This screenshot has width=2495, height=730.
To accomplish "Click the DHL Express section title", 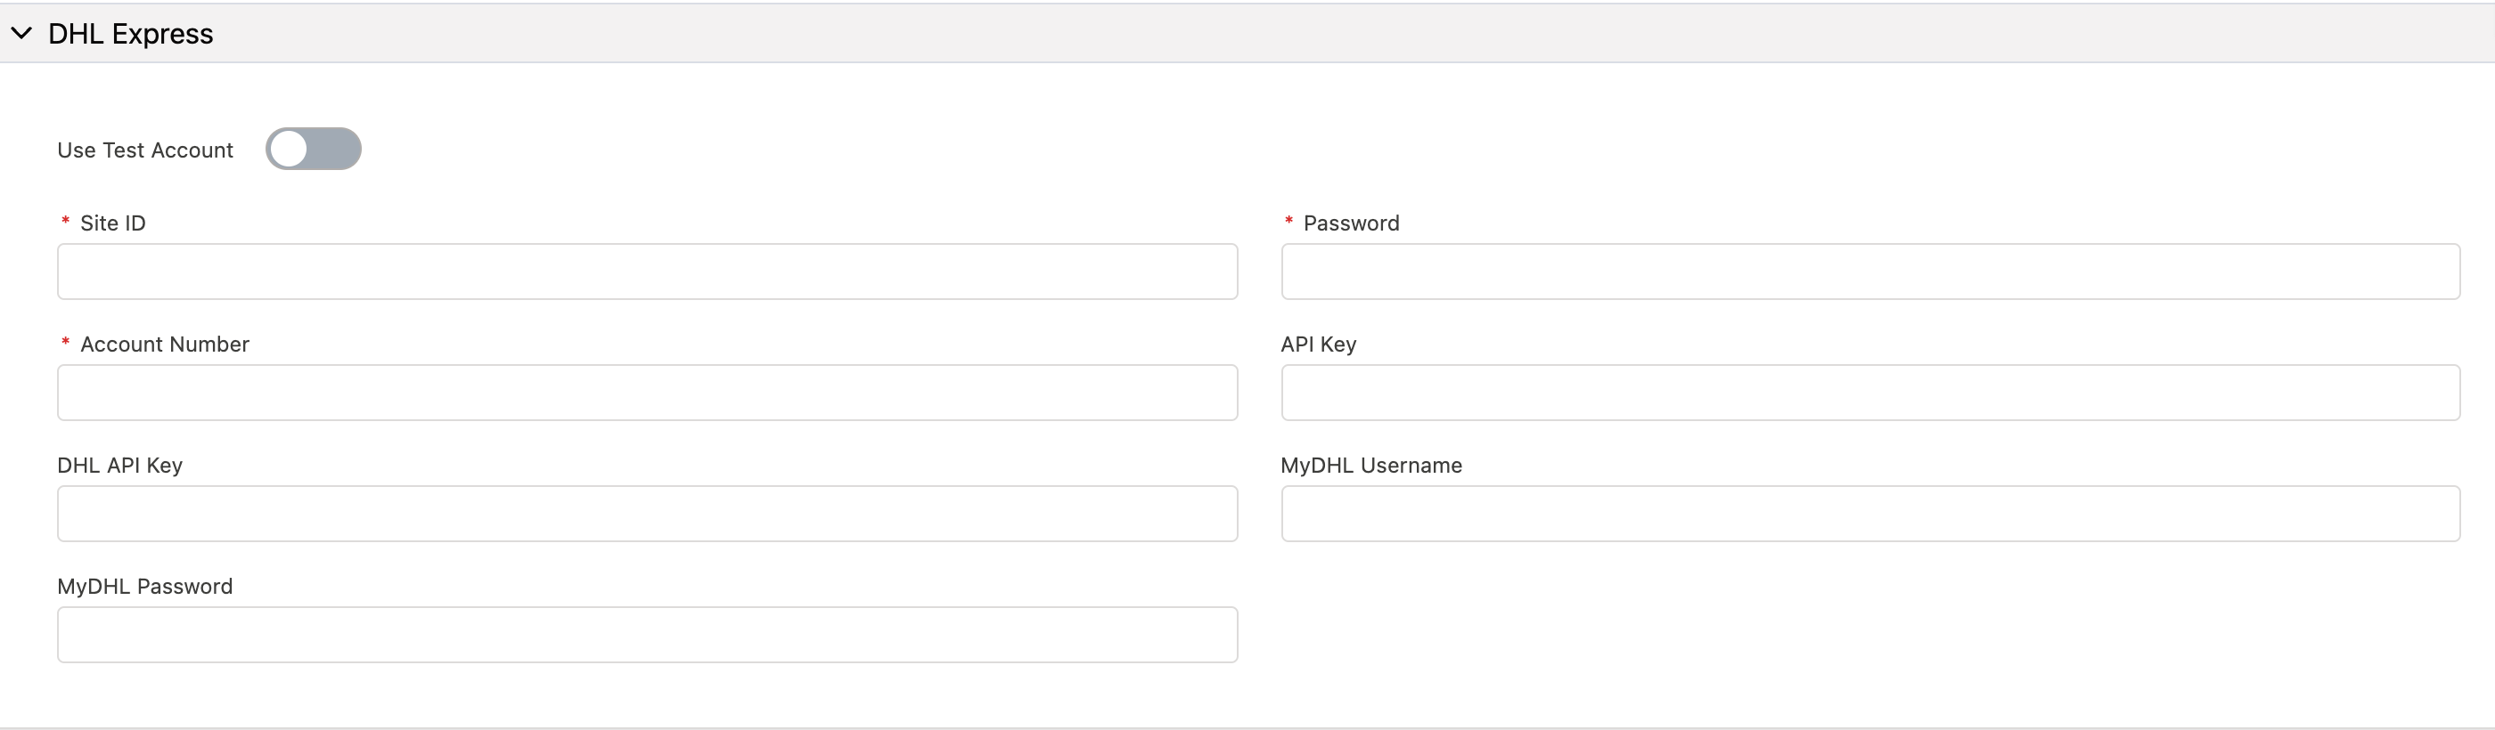I will (131, 34).
